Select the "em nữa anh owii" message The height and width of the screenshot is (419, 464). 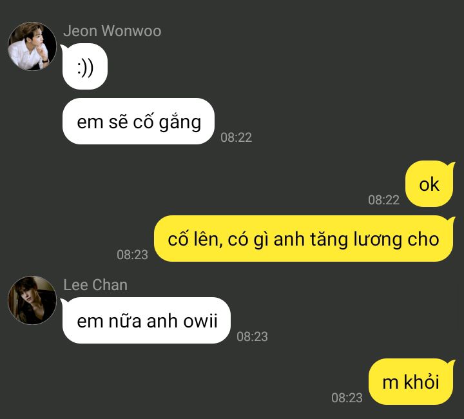point(146,320)
